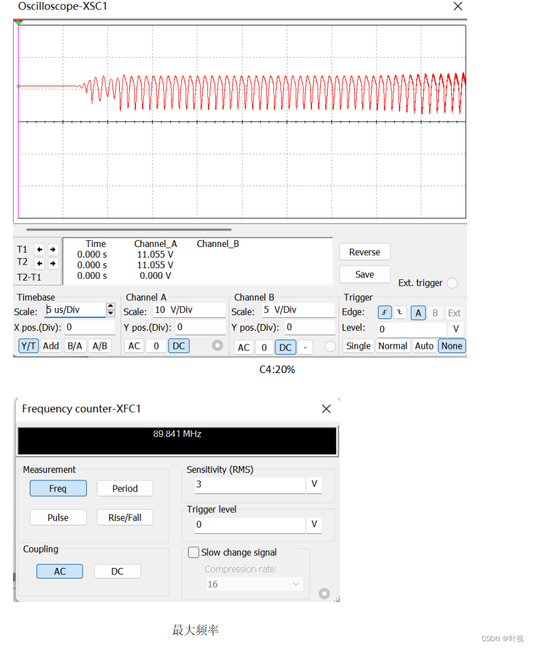Image resolution: width=533 pixels, height=648 pixels.
Task: Select trigger source A
Action: pos(418,313)
